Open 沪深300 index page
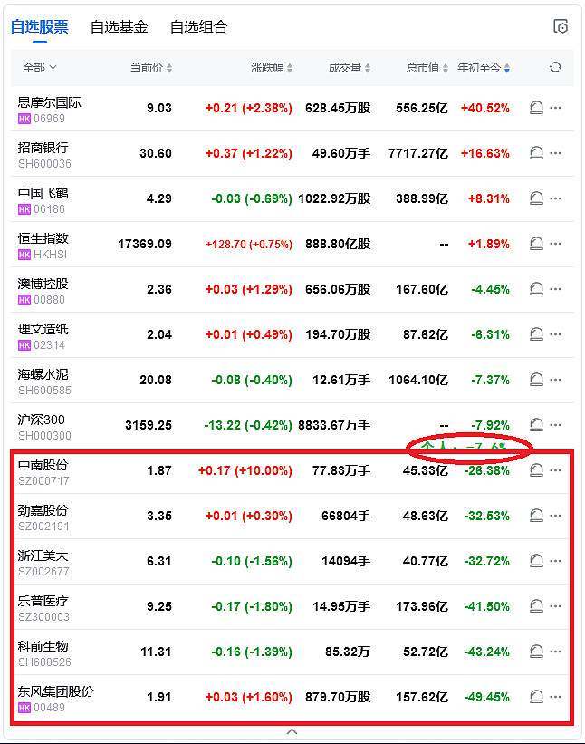 coord(42,420)
